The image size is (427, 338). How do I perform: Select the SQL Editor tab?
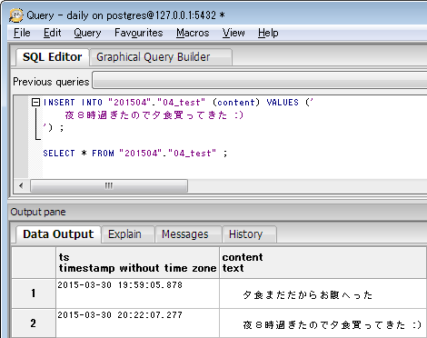click(x=52, y=57)
